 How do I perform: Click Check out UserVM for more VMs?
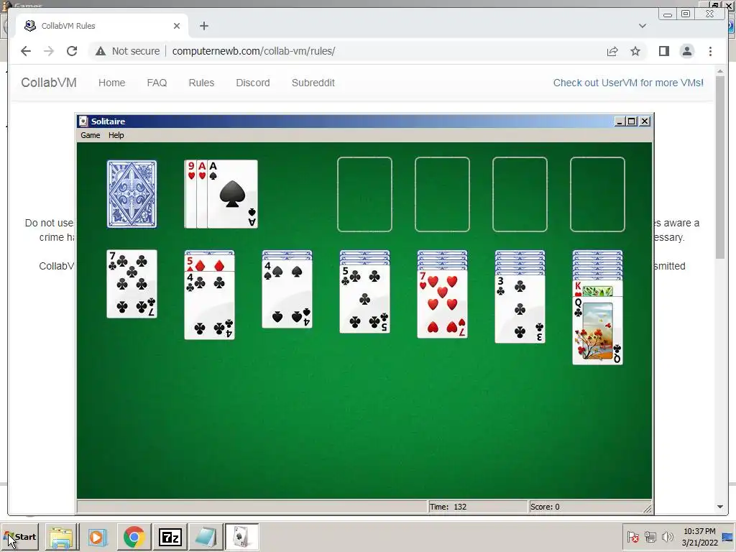click(x=628, y=83)
